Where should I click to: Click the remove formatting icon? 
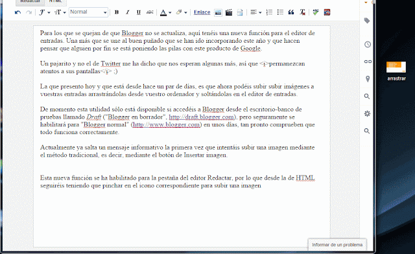[x=302, y=12]
